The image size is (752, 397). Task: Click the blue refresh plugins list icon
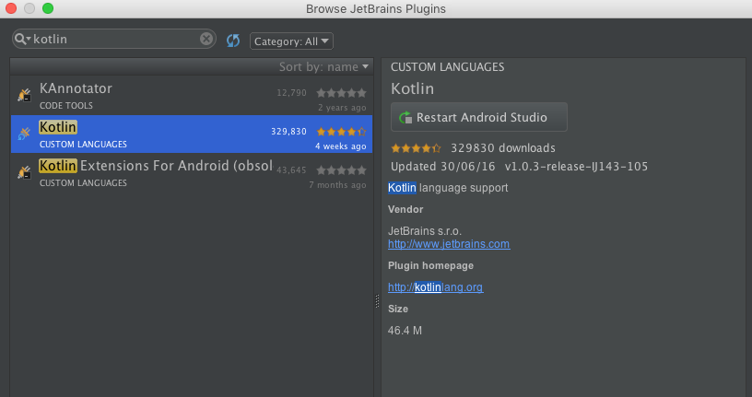233,41
